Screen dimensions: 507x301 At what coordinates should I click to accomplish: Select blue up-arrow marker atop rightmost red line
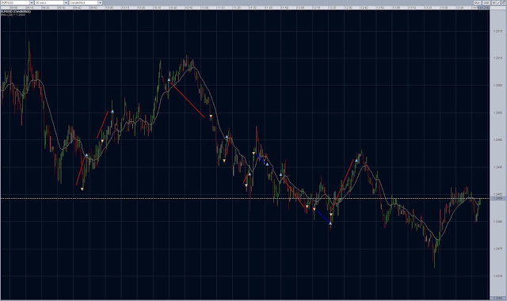(356, 160)
